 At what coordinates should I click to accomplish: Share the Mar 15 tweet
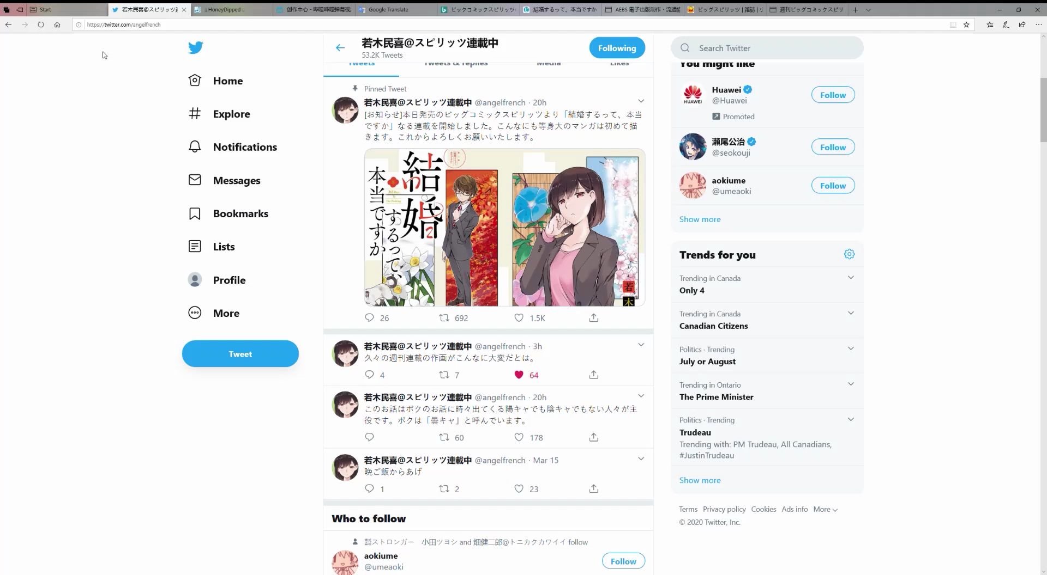594,488
